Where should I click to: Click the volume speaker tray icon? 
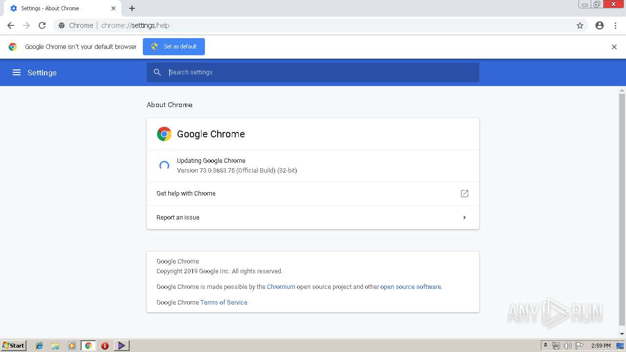[568, 346]
